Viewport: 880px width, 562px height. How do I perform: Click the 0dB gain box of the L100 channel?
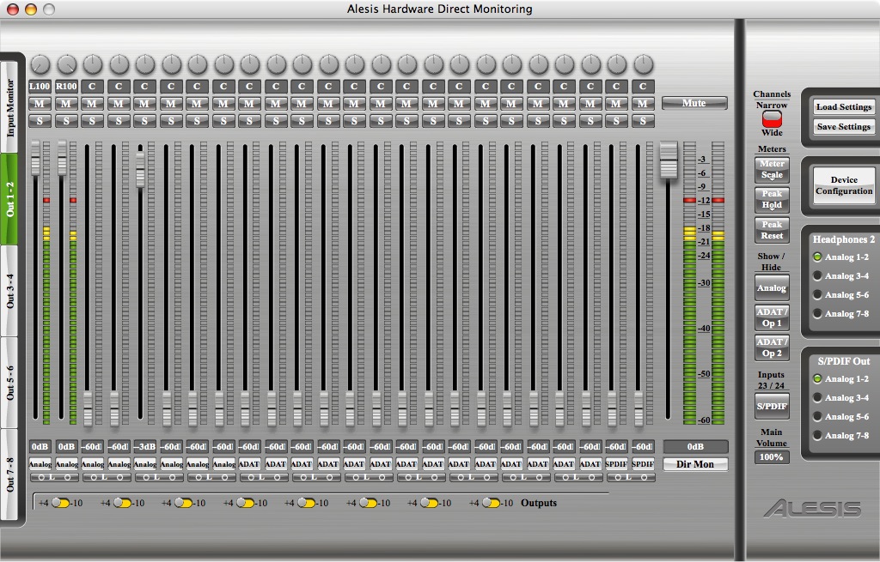40,446
